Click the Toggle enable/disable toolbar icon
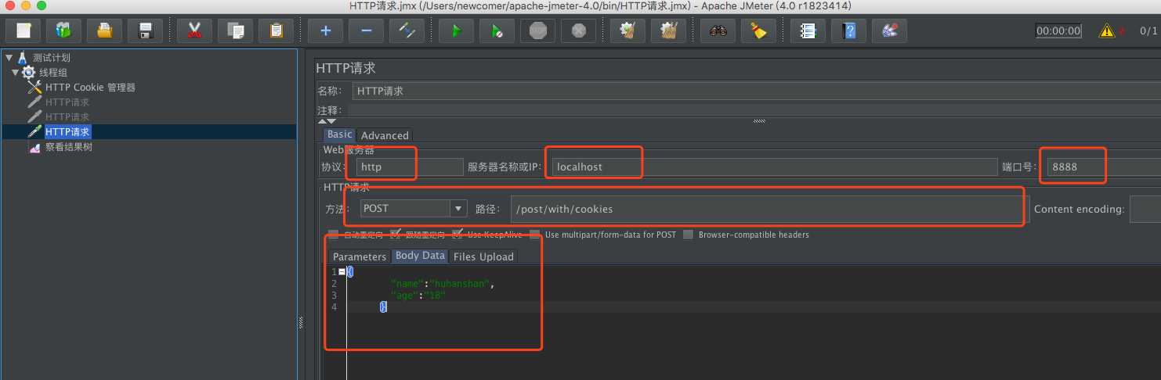This screenshot has height=380, width=1161. coord(407,30)
